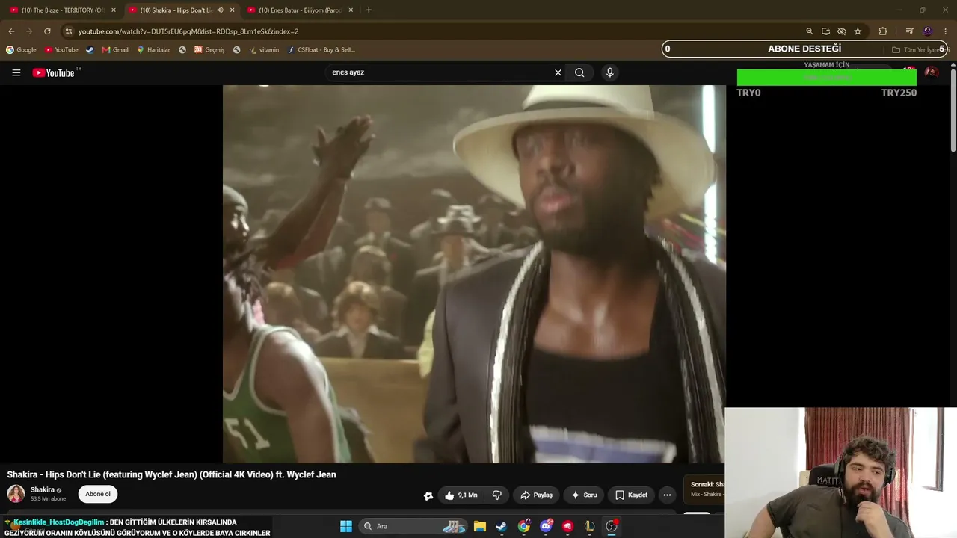Image resolution: width=957 pixels, height=538 pixels.
Task: Open the tracking protection eye icon
Action: click(842, 31)
